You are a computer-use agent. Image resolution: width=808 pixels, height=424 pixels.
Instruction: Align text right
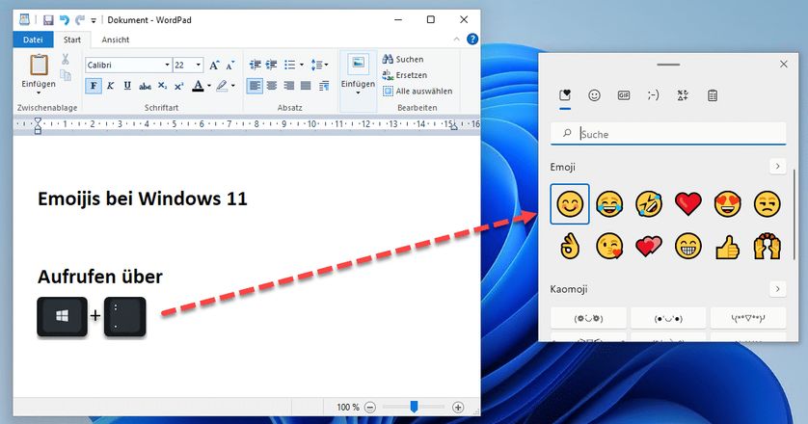coord(288,86)
